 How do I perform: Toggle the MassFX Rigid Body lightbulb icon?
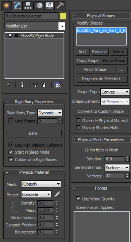click(x=10, y=36)
